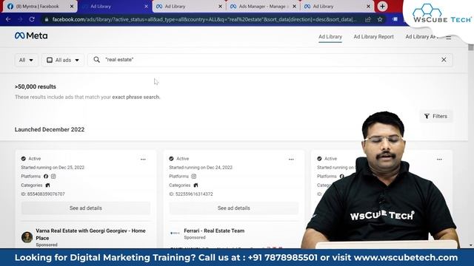Click the Ferrari Real Estate Team logo

[175, 233]
